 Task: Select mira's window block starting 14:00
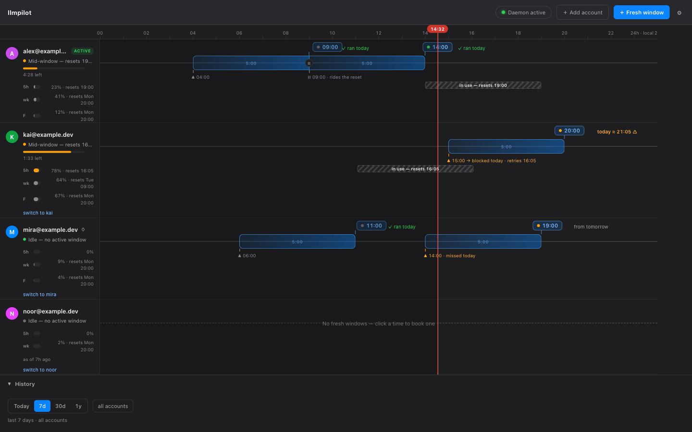point(483,241)
